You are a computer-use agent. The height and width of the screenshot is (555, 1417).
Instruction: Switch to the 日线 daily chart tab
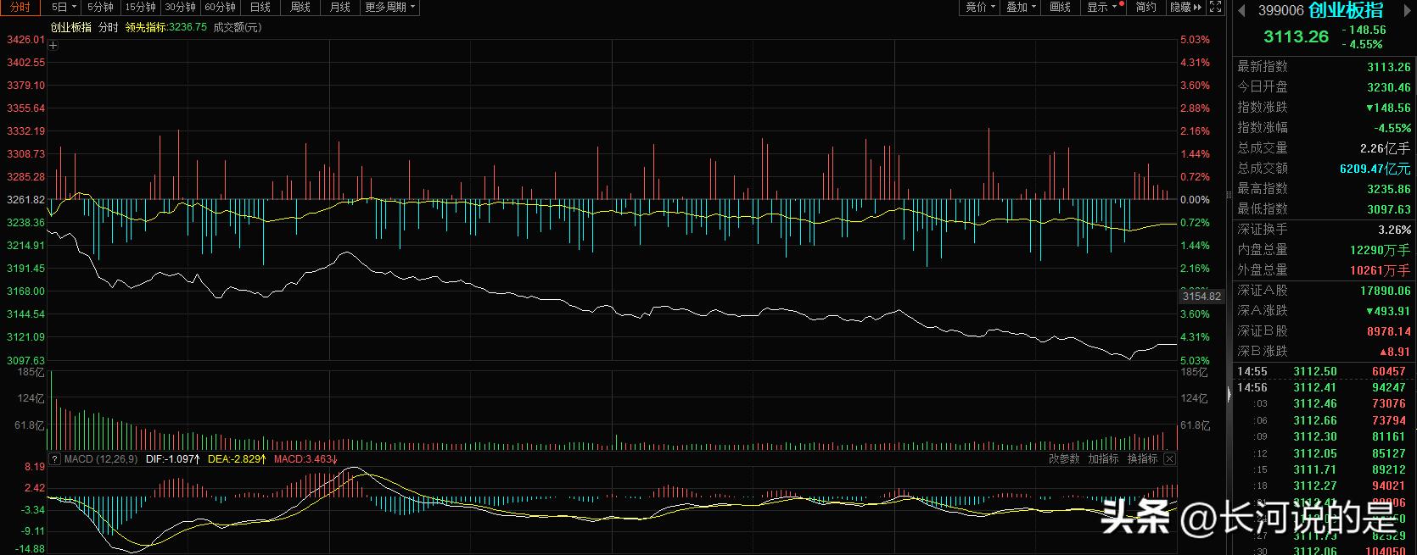click(x=260, y=7)
